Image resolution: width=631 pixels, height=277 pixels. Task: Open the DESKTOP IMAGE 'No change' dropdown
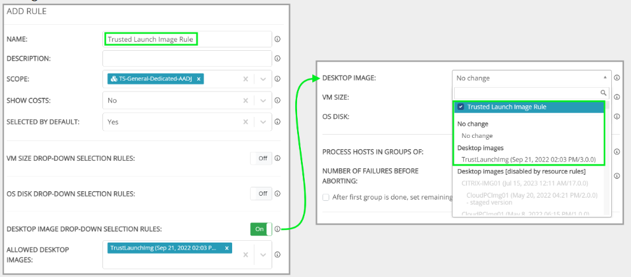click(x=531, y=78)
